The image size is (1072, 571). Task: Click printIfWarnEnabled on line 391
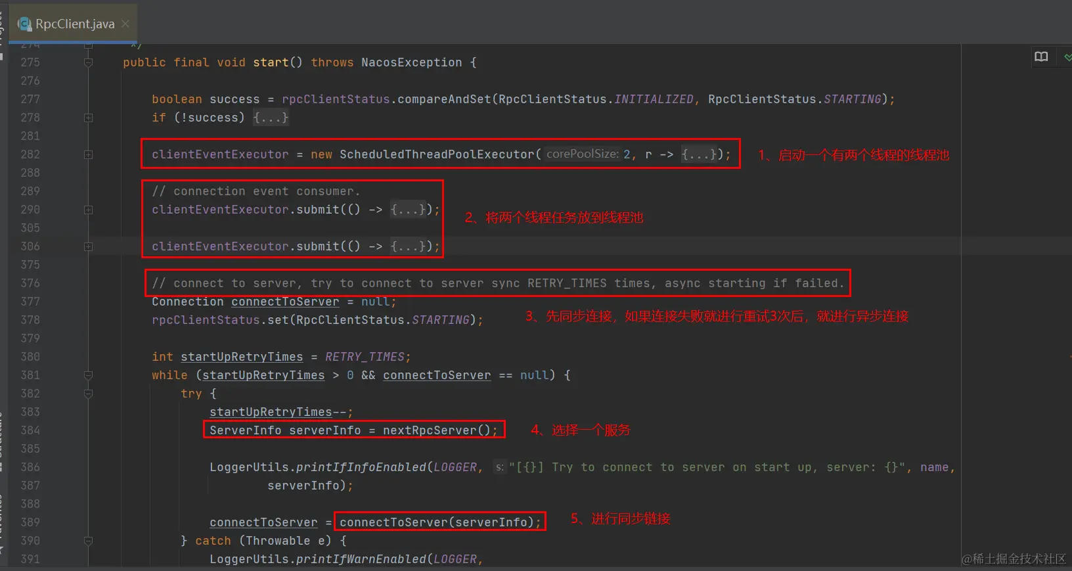361,559
